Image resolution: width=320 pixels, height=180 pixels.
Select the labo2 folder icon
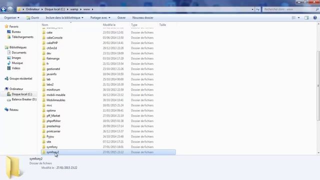coord(43,84)
